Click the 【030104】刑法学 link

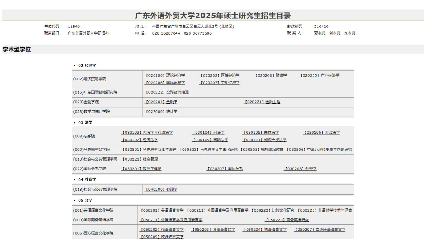208,133
